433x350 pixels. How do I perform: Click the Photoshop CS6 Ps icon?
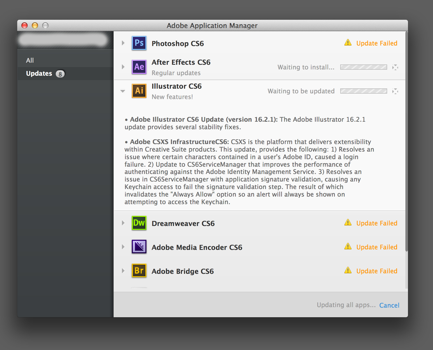tap(139, 43)
